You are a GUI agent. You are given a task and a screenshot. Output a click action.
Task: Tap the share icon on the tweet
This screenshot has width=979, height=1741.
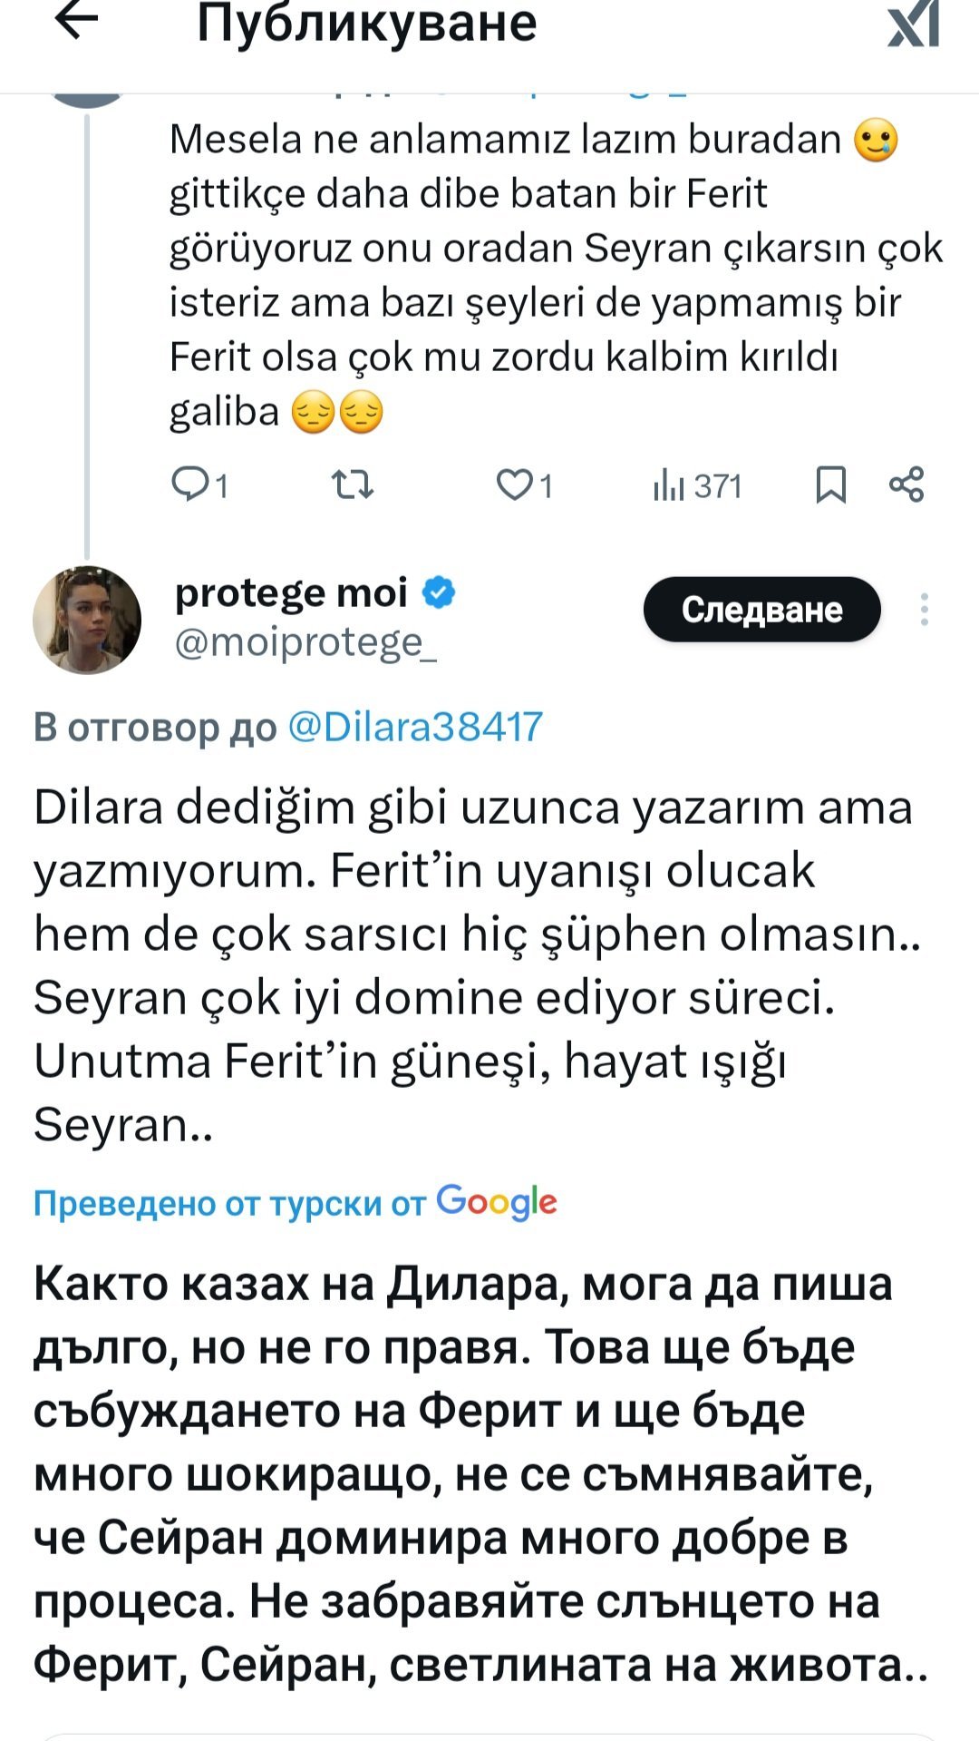click(906, 484)
